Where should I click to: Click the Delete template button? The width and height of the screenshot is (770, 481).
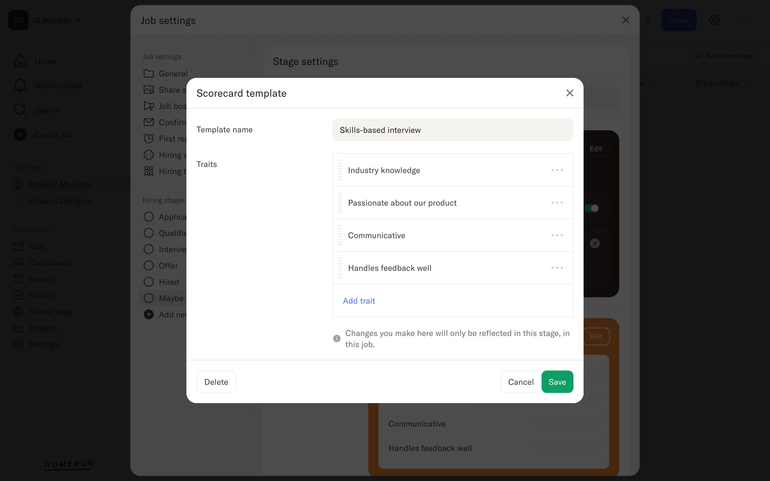[216, 382]
